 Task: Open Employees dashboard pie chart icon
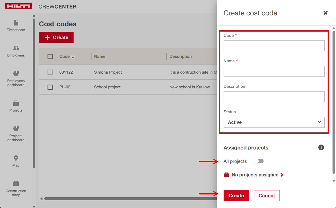[16, 73]
